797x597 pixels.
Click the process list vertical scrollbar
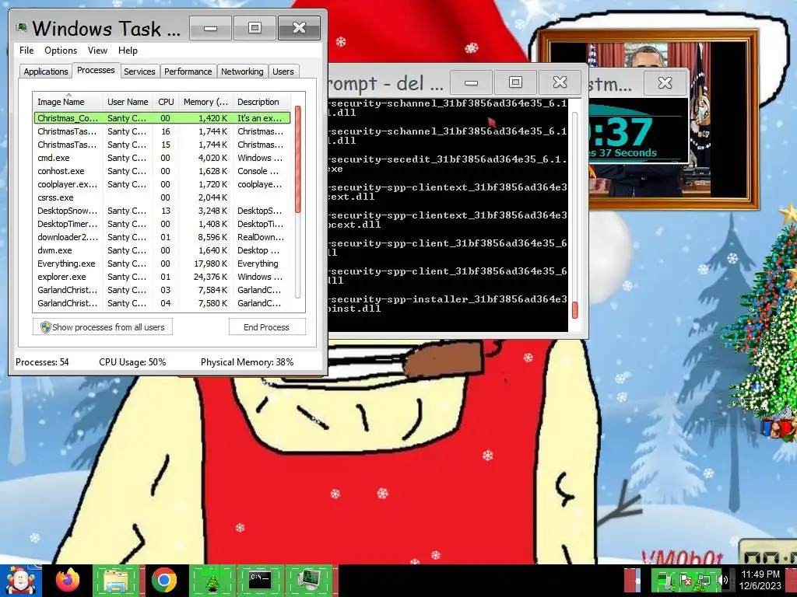pos(298,202)
